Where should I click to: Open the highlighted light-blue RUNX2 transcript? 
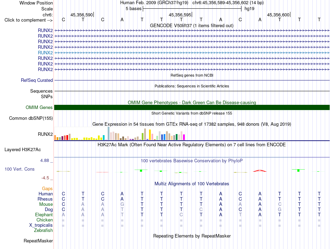click(192, 53)
